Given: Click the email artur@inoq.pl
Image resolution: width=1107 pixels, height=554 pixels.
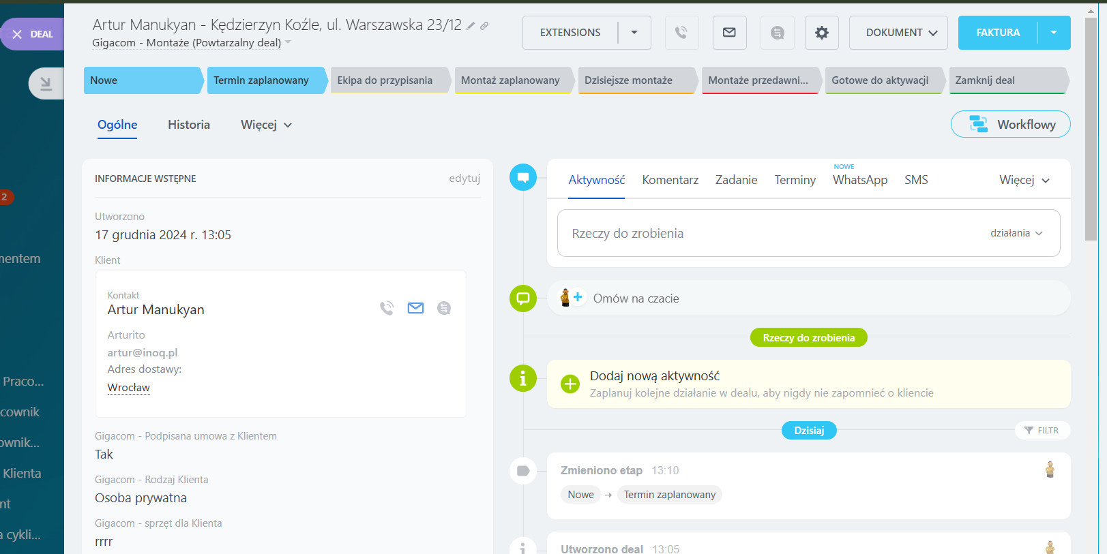Looking at the screenshot, I should (x=143, y=352).
